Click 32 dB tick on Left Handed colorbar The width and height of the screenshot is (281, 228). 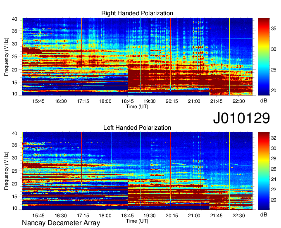pos(274,138)
